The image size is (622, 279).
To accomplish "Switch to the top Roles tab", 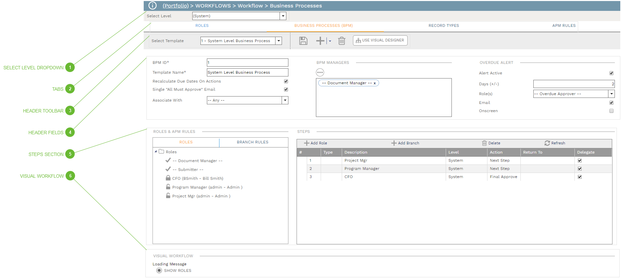I will pyautogui.click(x=202, y=25).
